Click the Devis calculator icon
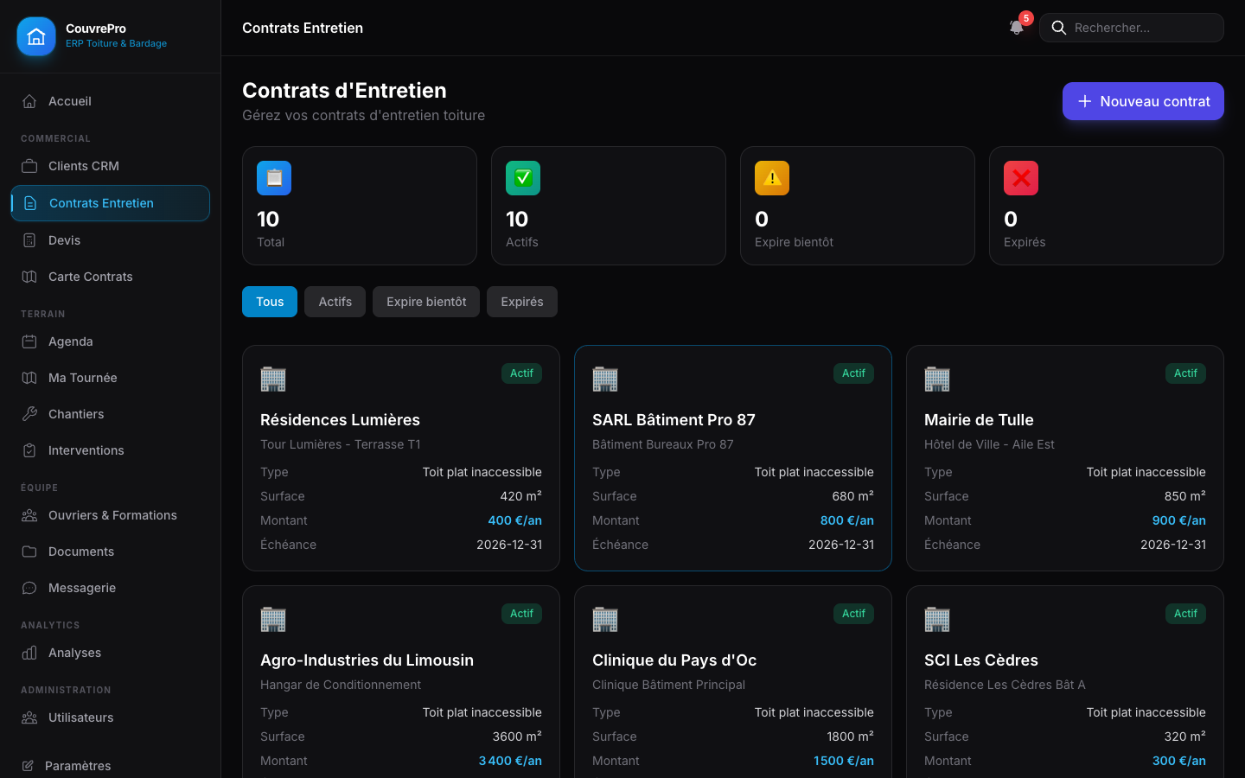The height and width of the screenshot is (778, 1245). point(29,240)
